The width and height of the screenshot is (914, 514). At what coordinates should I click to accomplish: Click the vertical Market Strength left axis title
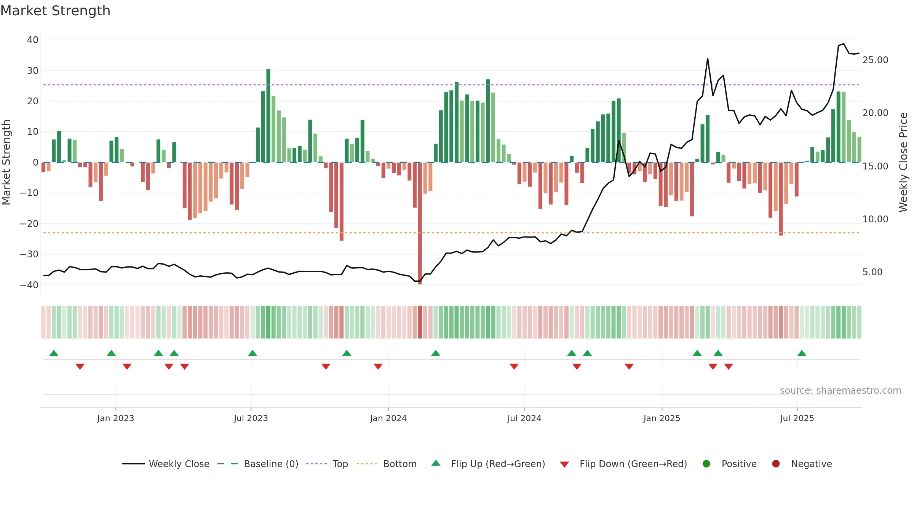tap(6, 162)
